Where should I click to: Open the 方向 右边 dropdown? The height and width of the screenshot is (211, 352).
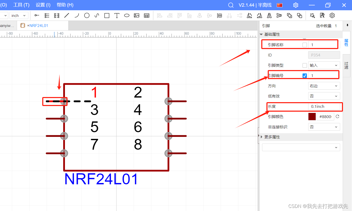(x=324, y=86)
